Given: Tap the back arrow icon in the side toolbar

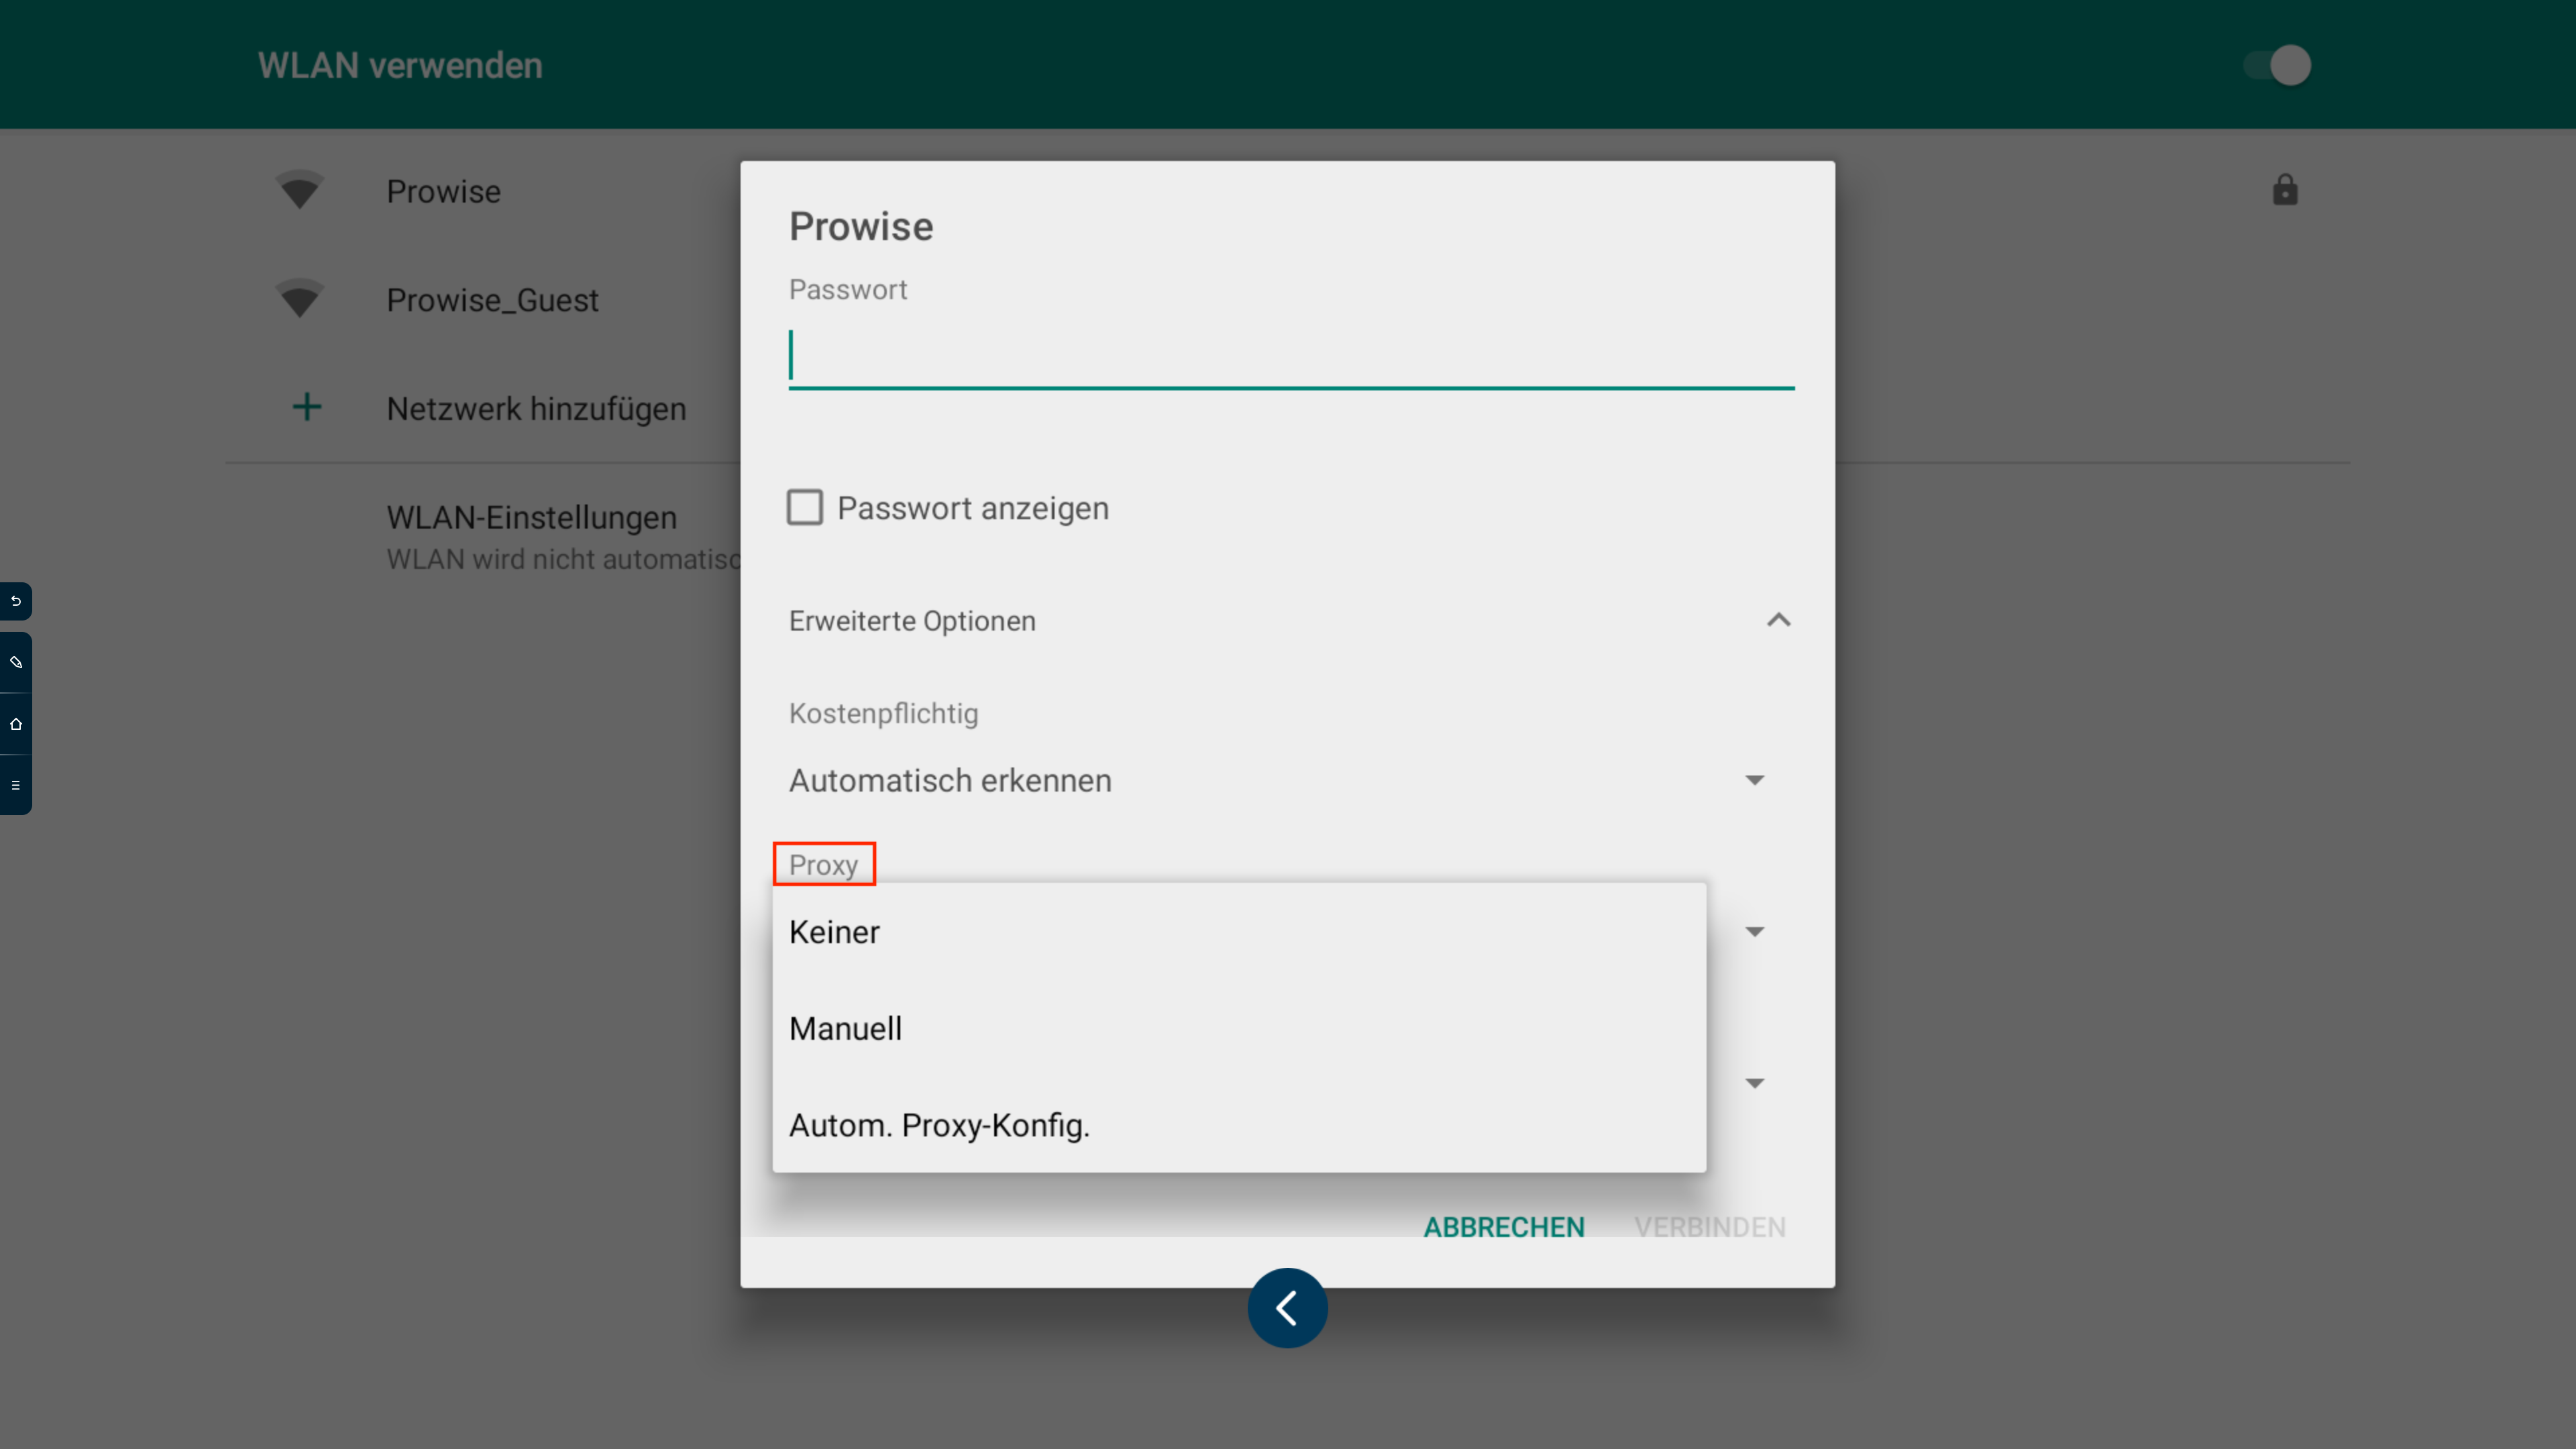Looking at the screenshot, I should tap(16, 601).
